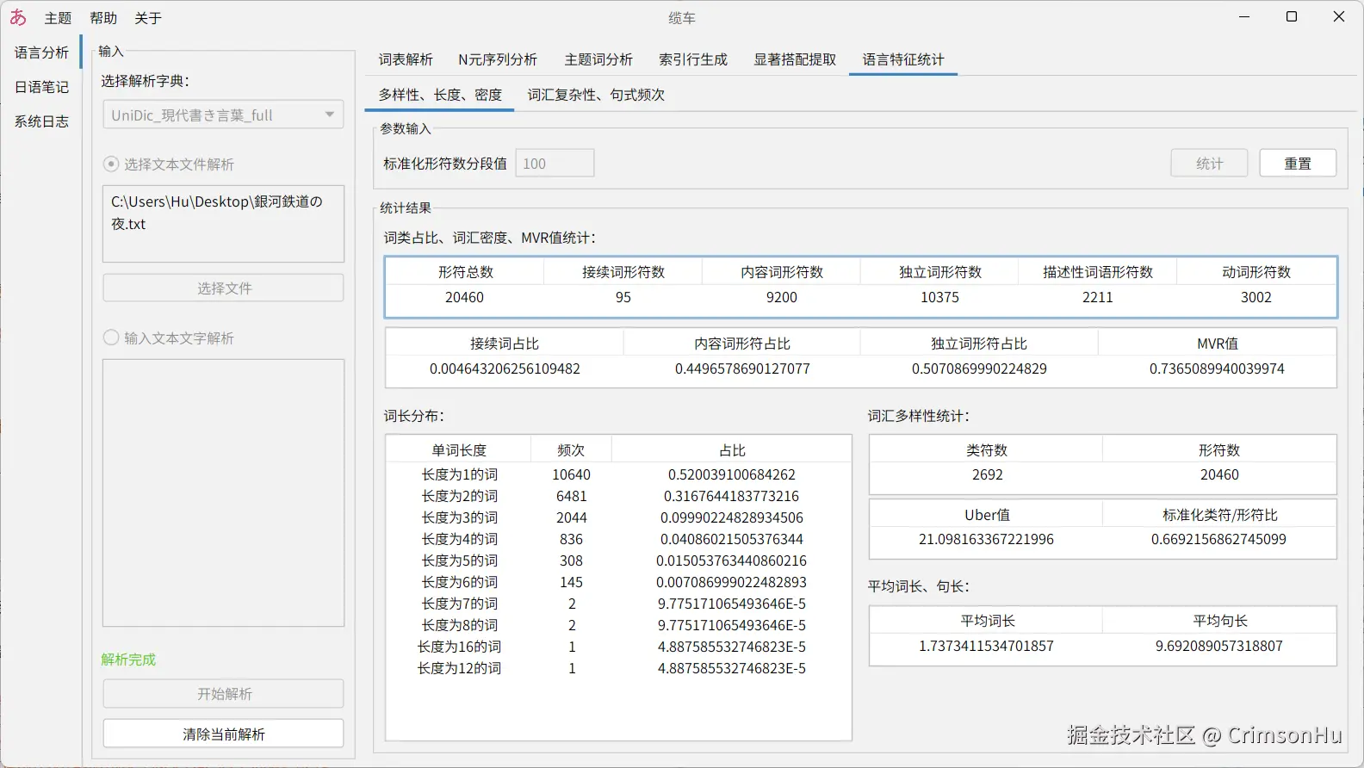Click the あ application logo icon
The image size is (1364, 768).
18,17
